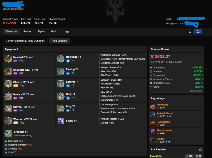This screenshot has width=212, height=158.
Task: Switch to the Raid Loadout
Action: (x=59, y=41)
